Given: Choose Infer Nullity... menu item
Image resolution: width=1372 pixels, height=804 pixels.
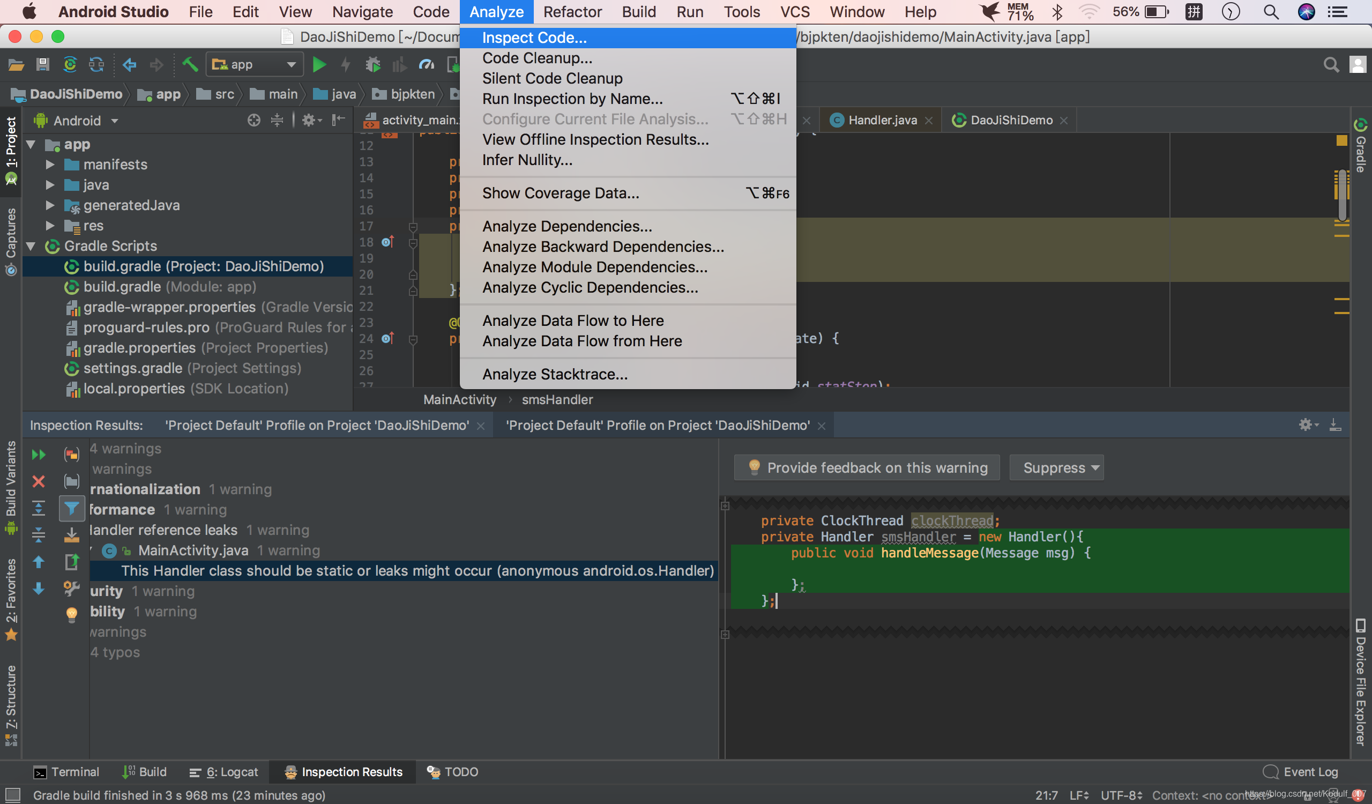Looking at the screenshot, I should (628, 160).
